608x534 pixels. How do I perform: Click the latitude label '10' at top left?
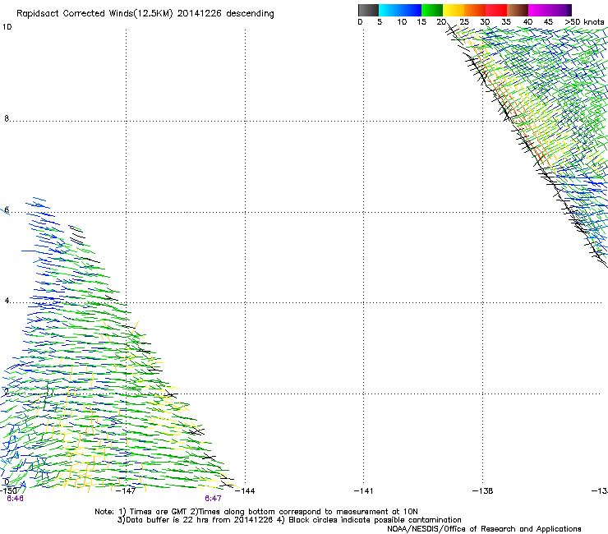[7, 27]
